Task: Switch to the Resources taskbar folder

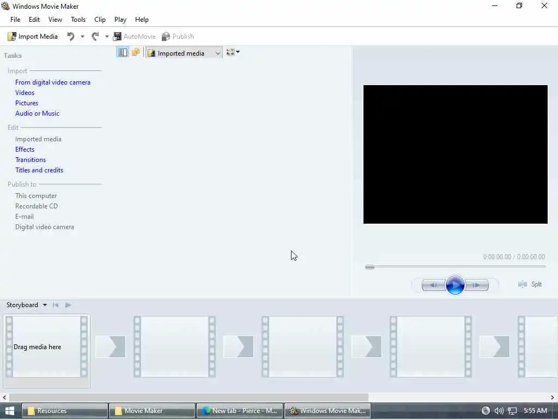Action: click(x=65, y=410)
